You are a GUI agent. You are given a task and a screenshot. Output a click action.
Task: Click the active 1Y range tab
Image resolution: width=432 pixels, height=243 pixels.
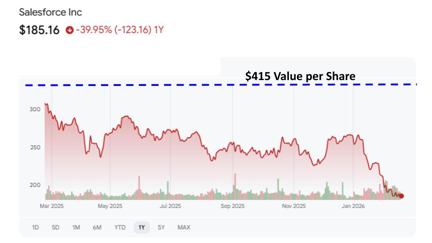pos(141,227)
